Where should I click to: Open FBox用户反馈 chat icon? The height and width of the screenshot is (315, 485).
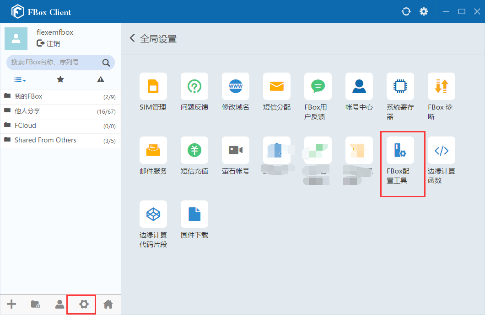pyautogui.click(x=318, y=86)
